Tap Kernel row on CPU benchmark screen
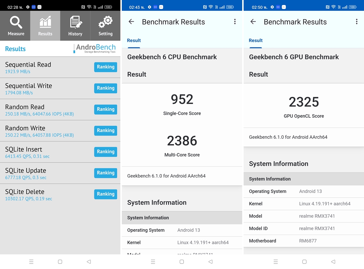 click(182, 242)
